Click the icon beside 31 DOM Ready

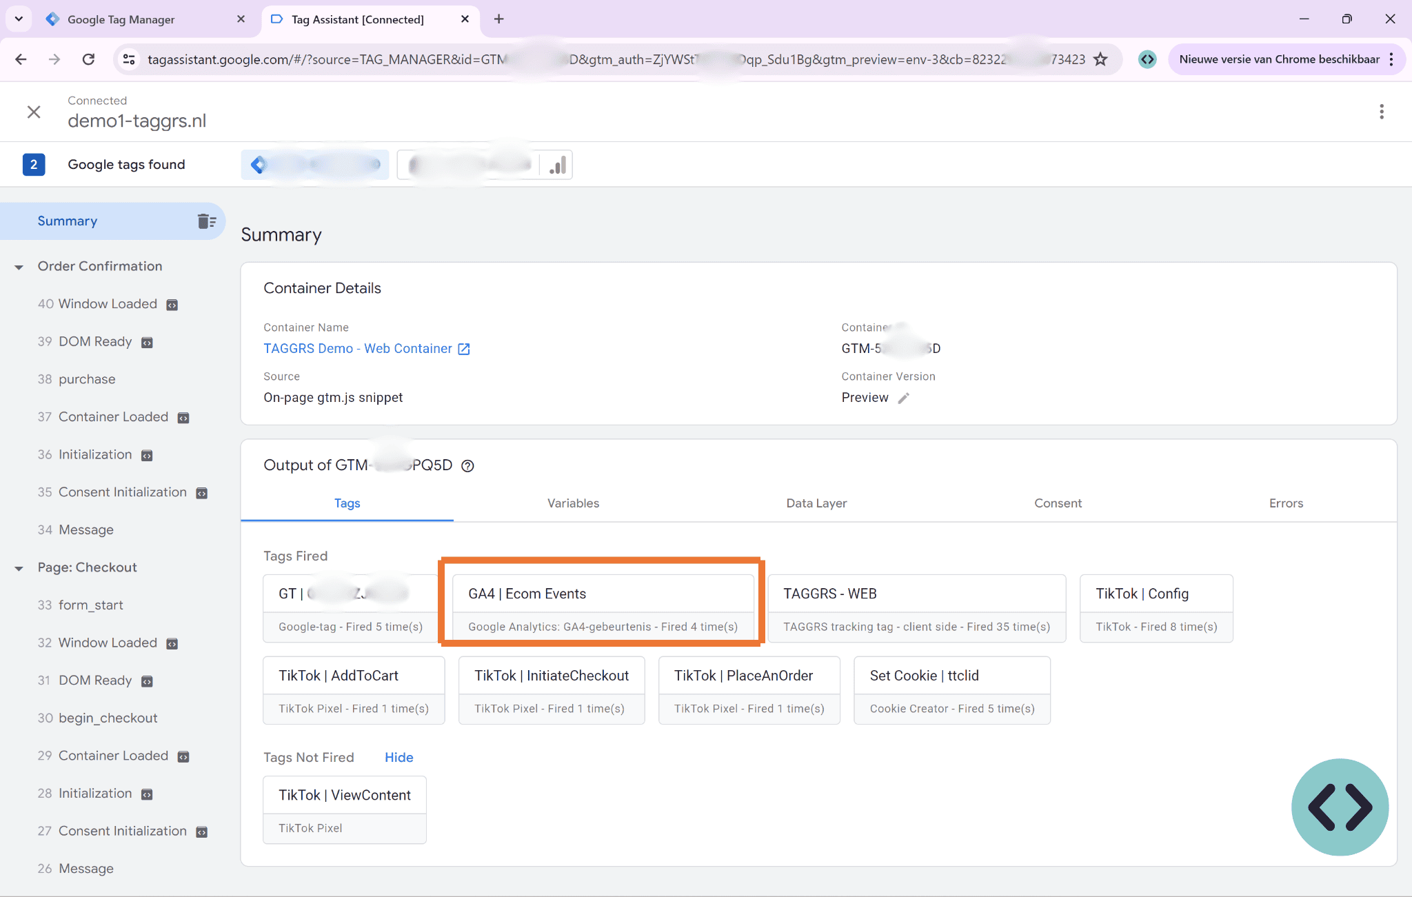tap(147, 681)
